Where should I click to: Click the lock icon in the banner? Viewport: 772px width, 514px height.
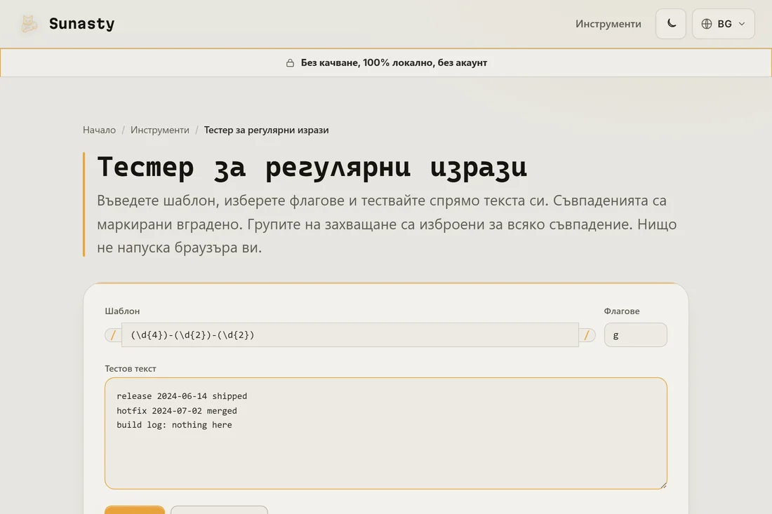click(x=290, y=63)
